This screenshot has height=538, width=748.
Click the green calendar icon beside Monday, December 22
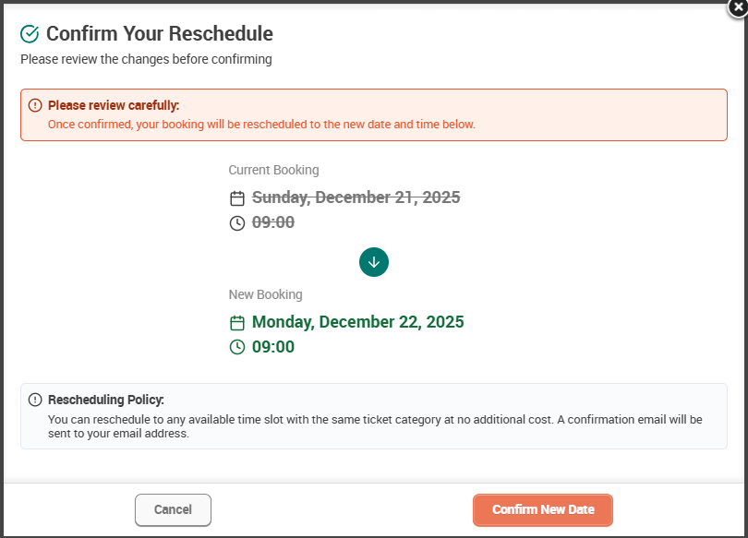coord(237,323)
